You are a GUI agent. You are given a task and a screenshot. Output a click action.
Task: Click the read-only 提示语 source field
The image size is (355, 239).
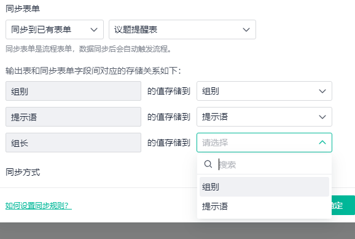pyautogui.click(x=73, y=117)
